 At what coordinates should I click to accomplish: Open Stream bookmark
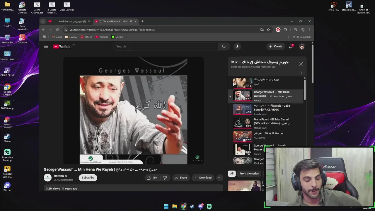pyautogui.click(x=117, y=37)
